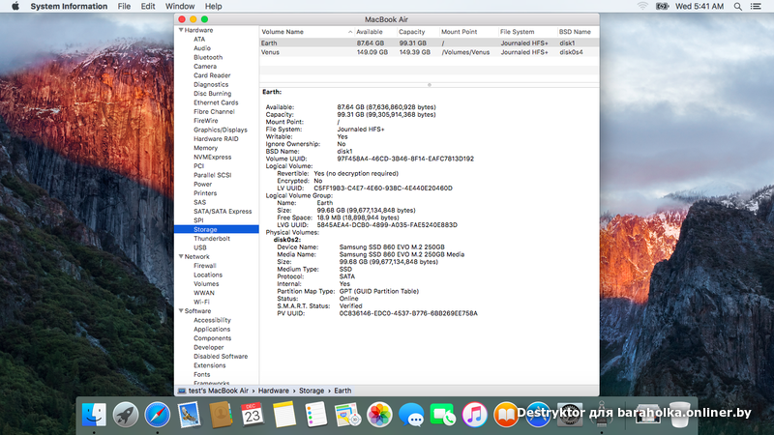Sort by Capacity column header
The width and height of the screenshot is (774, 435).
coord(418,32)
